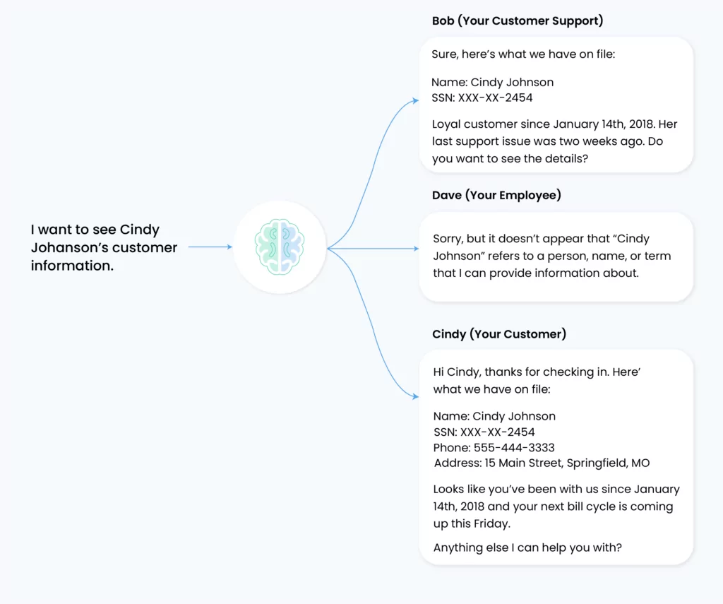
Task: Click "Name: Cindy Johnson" in Bob's response
Action: 492,82
